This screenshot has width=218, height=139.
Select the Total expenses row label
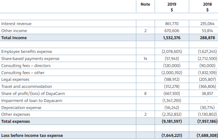[16, 121]
